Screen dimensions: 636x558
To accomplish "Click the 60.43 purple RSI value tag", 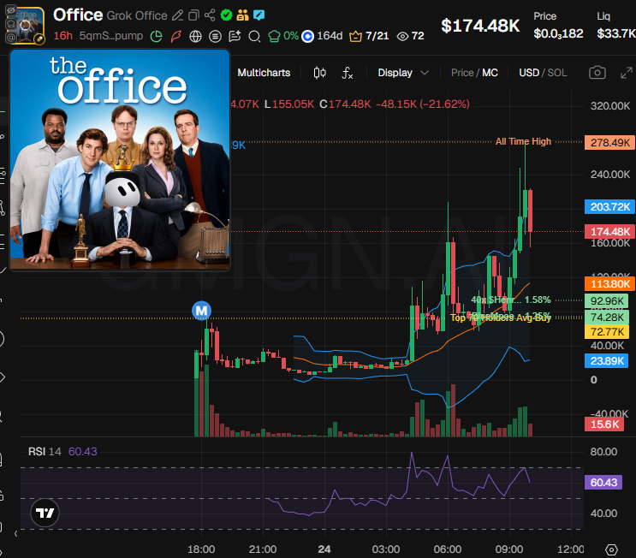I will 603,483.
